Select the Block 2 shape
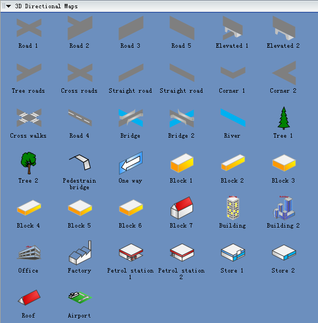 [233, 163]
